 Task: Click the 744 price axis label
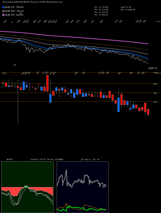[155, 102]
